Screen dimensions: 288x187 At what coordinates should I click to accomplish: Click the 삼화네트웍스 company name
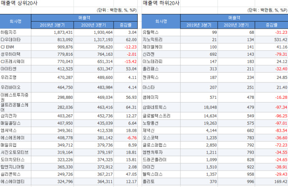155,107
